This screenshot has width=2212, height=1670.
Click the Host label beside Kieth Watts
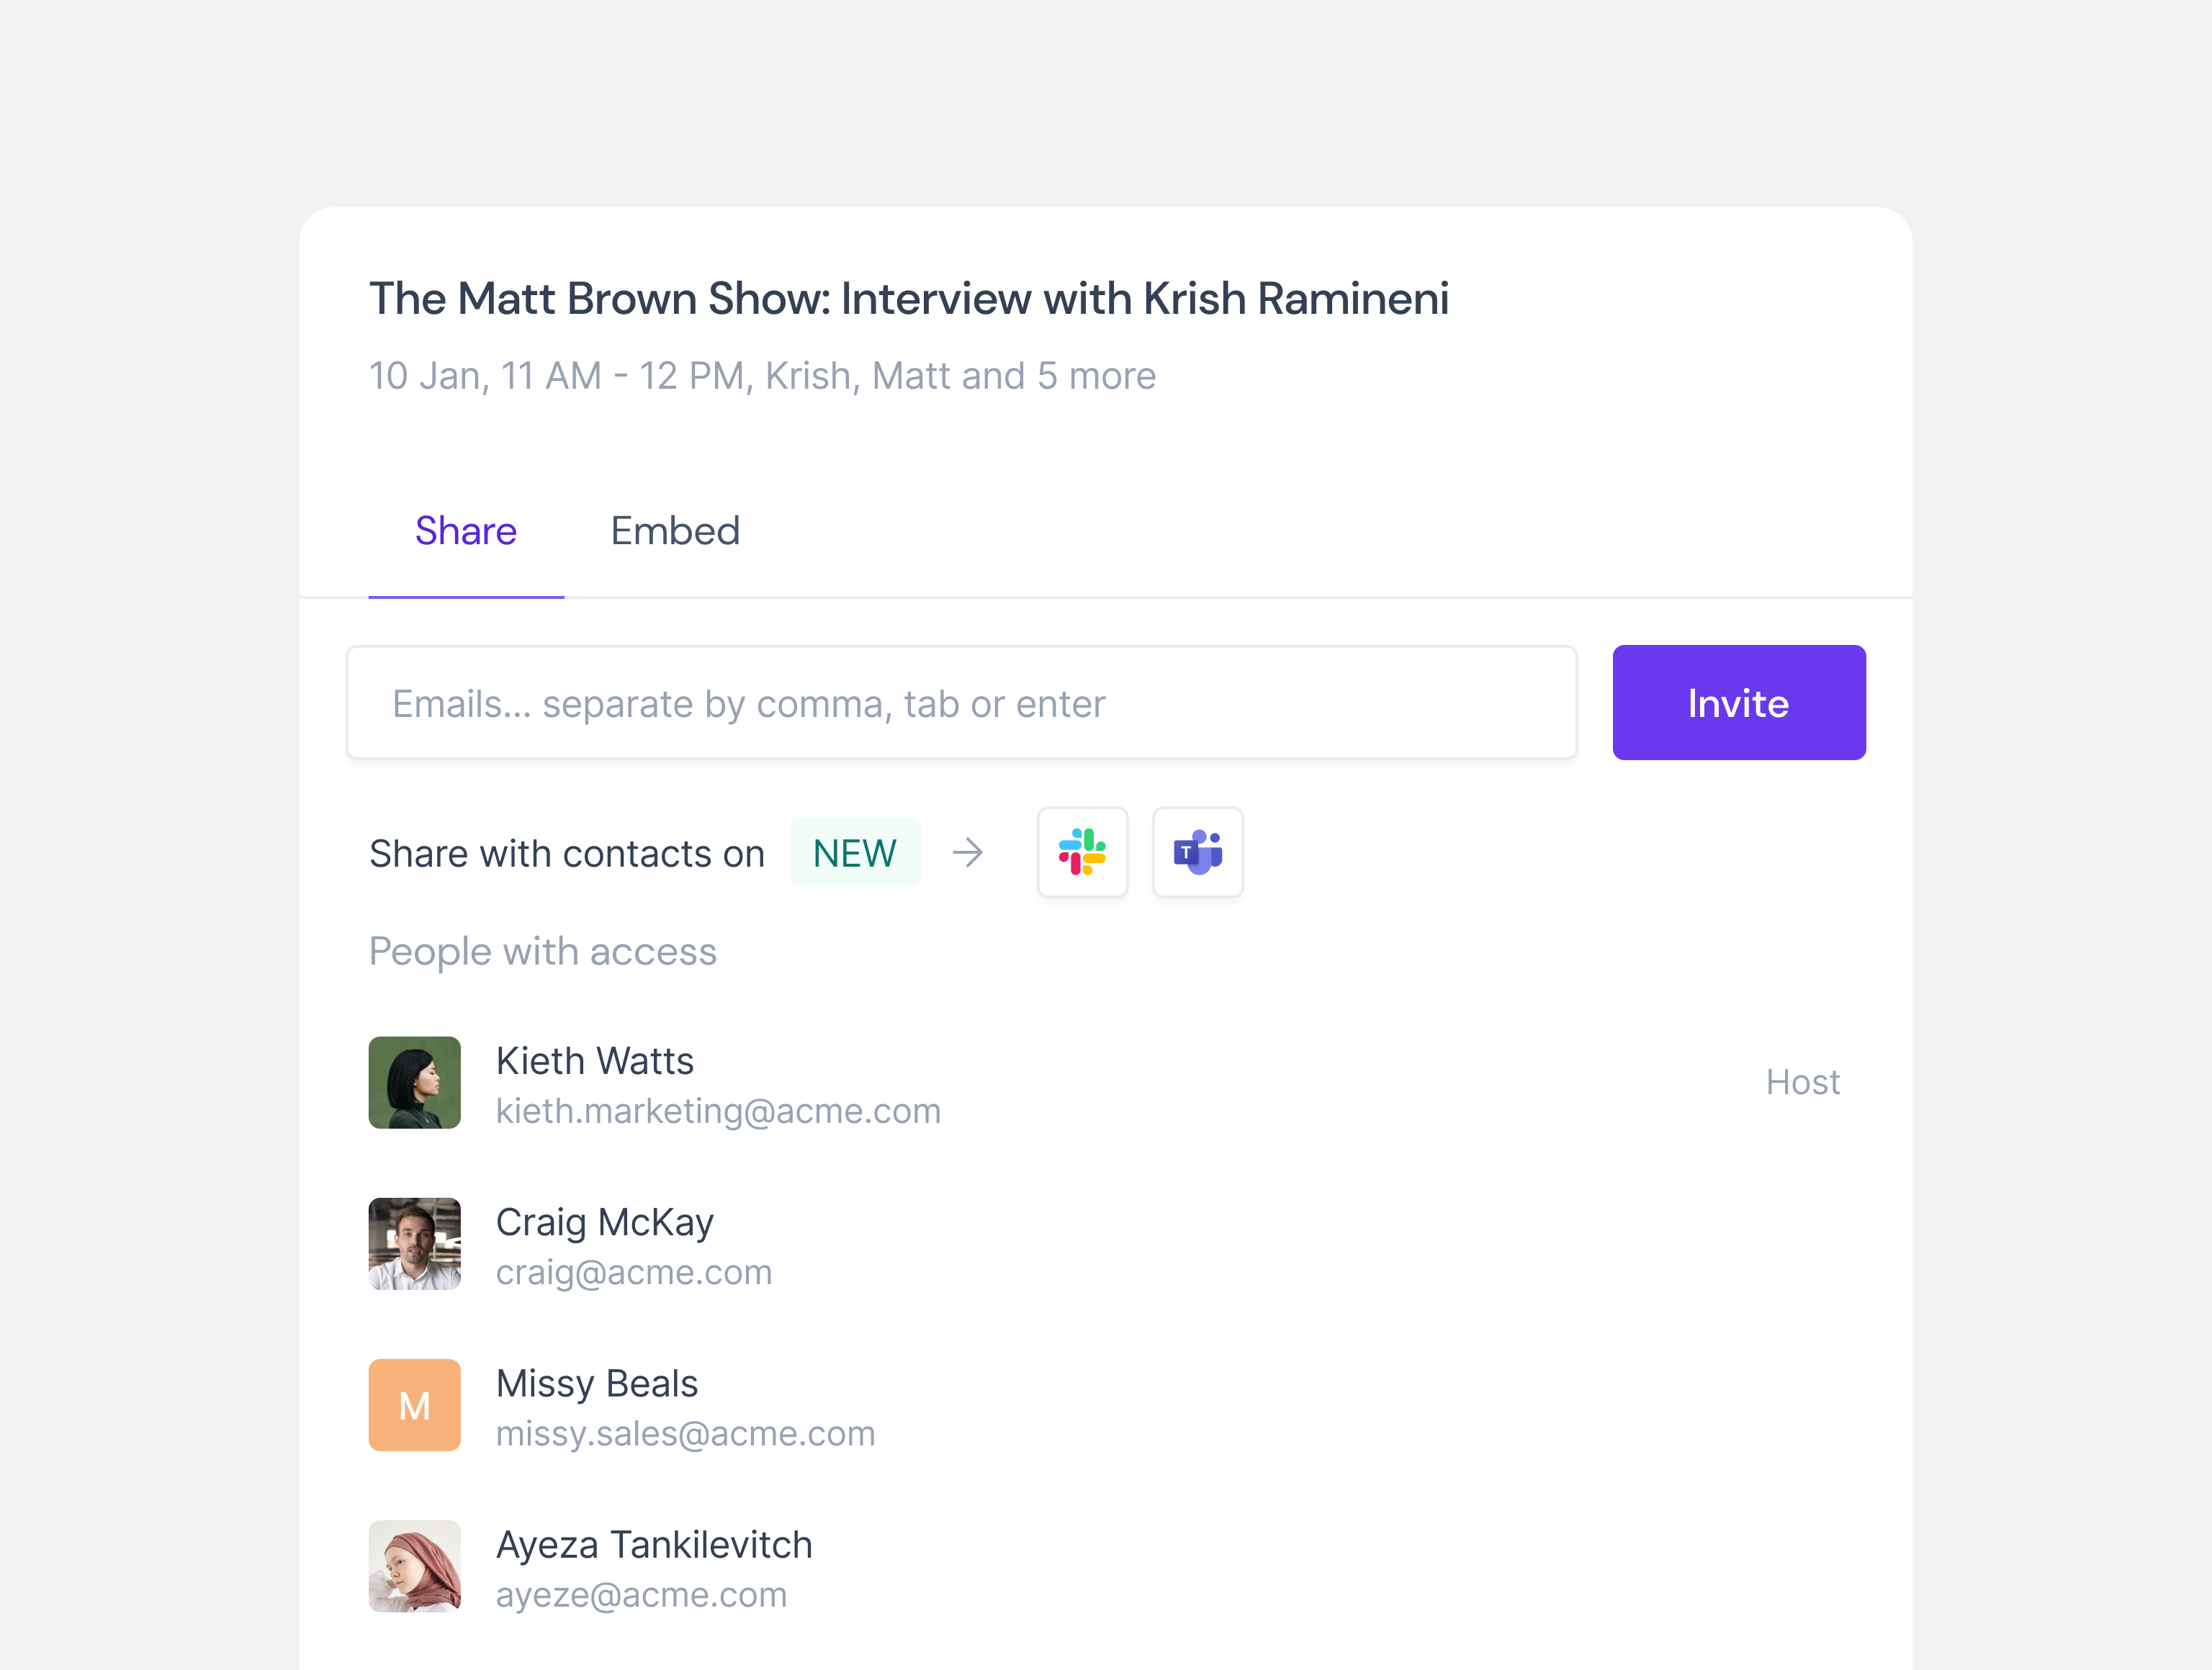[1801, 1081]
